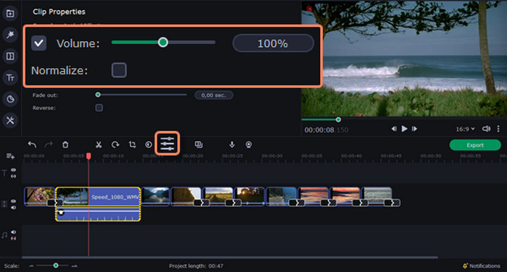Open the 16:9 aspect ratio dropdown

[x=465, y=129]
